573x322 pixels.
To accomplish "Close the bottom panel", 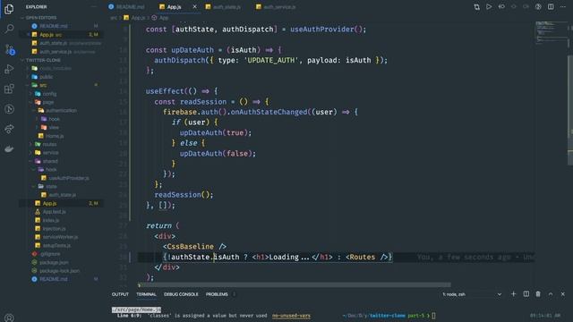I will (563, 294).
